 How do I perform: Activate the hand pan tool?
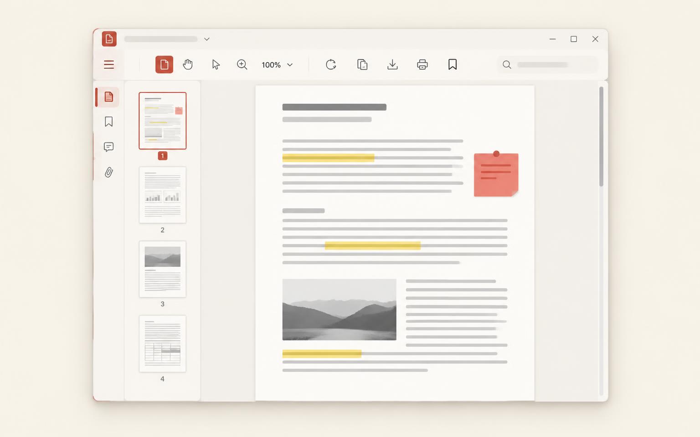pos(188,65)
